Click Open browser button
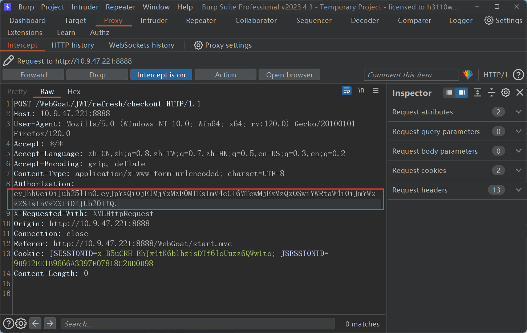The width and height of the screenshot is (527, 333). tap(289, 74)
